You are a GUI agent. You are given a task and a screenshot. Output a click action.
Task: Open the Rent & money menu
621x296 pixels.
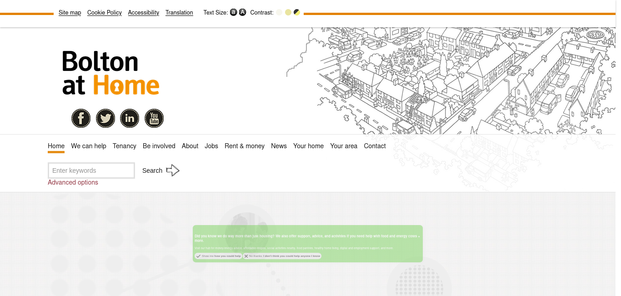pos(245,146)
